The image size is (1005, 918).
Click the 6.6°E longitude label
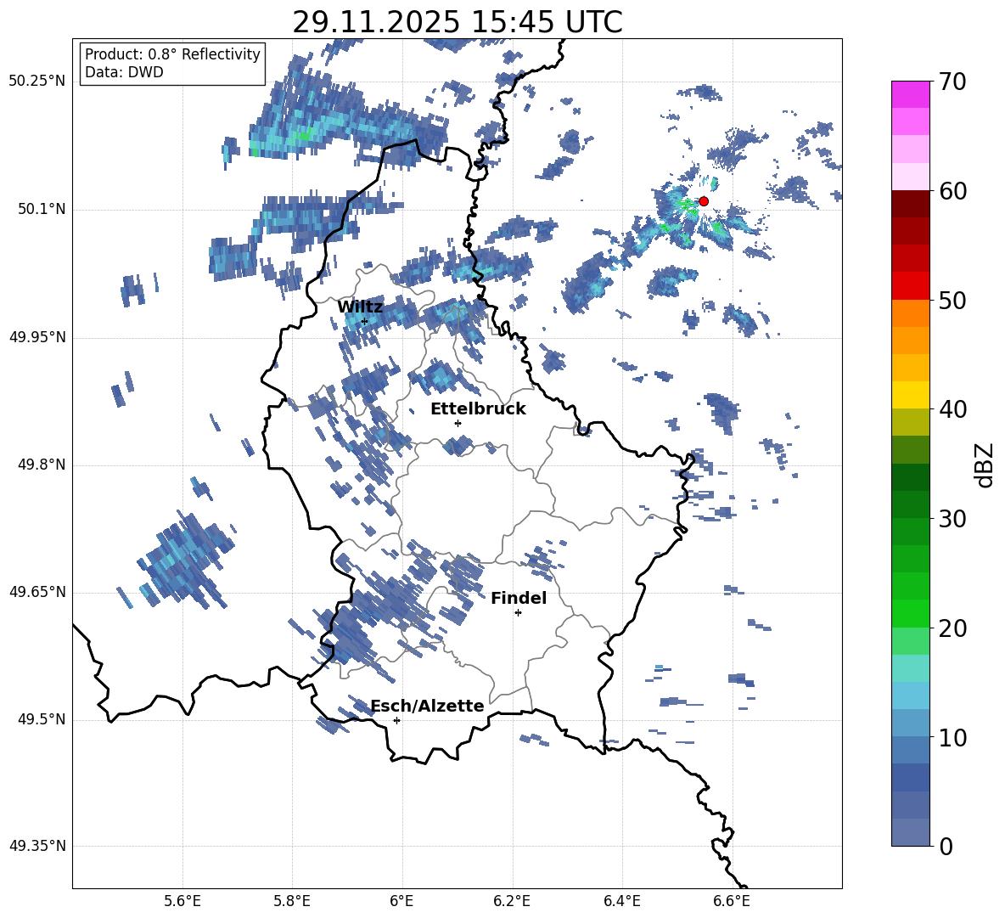[x=732, y=901]
